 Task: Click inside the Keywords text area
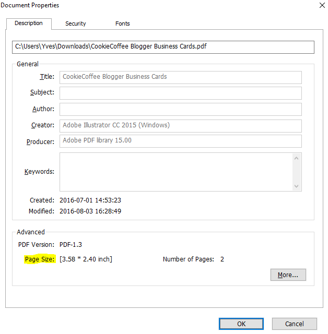point(176,172)
